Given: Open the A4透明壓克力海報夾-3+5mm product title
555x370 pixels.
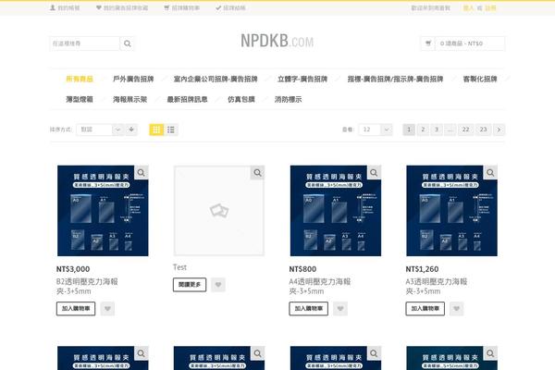Looking at the screenshot, I should (320, 287).
